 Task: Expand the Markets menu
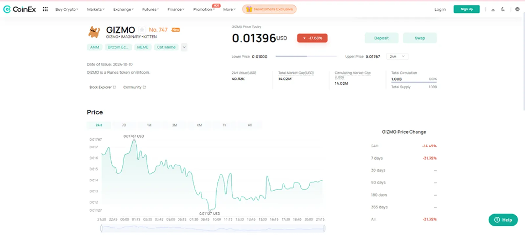tap(96, 9)
